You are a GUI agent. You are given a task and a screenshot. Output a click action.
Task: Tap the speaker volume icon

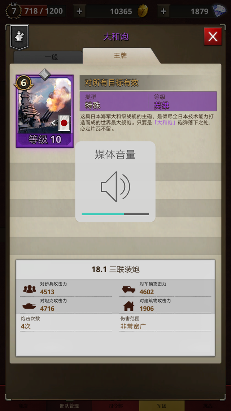[x=115, y=187]
